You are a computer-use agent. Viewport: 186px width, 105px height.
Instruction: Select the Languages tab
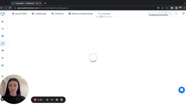pos(104,14)
